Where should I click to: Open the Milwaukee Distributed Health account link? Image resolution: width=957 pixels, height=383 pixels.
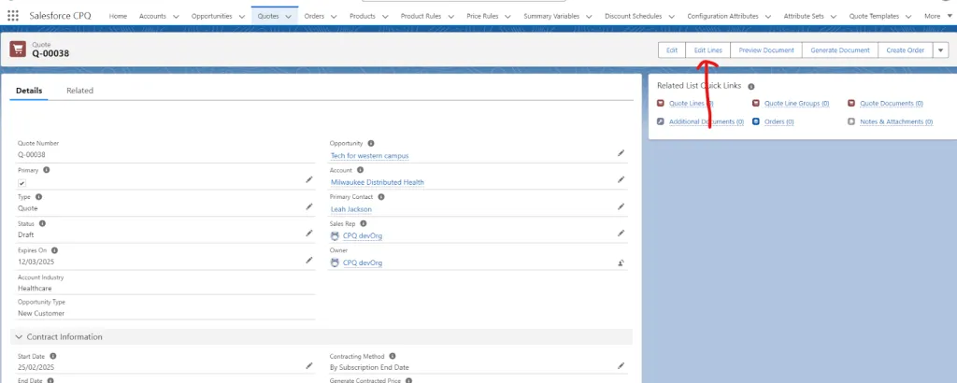[x=378, y=182]
